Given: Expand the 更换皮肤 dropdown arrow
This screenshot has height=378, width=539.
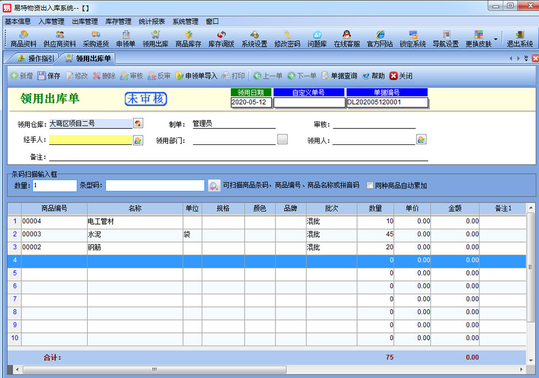Looking at the screenshot, I should pyautogui.click(x=495, y=39).
